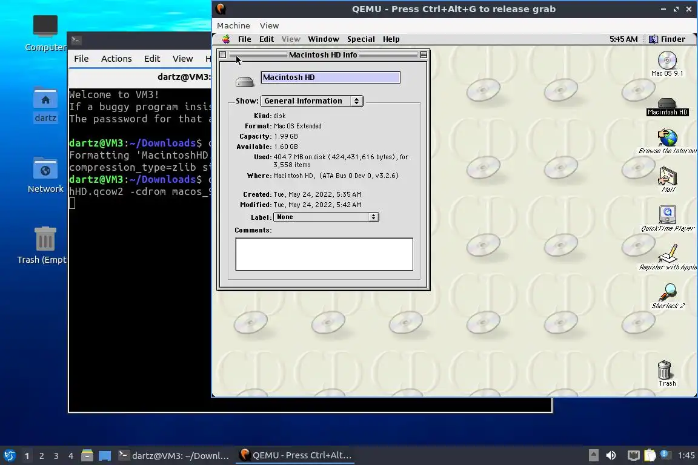Open the terminal View menu
The width and height of the screenshot is (698, 465).
tap(182, 59)
